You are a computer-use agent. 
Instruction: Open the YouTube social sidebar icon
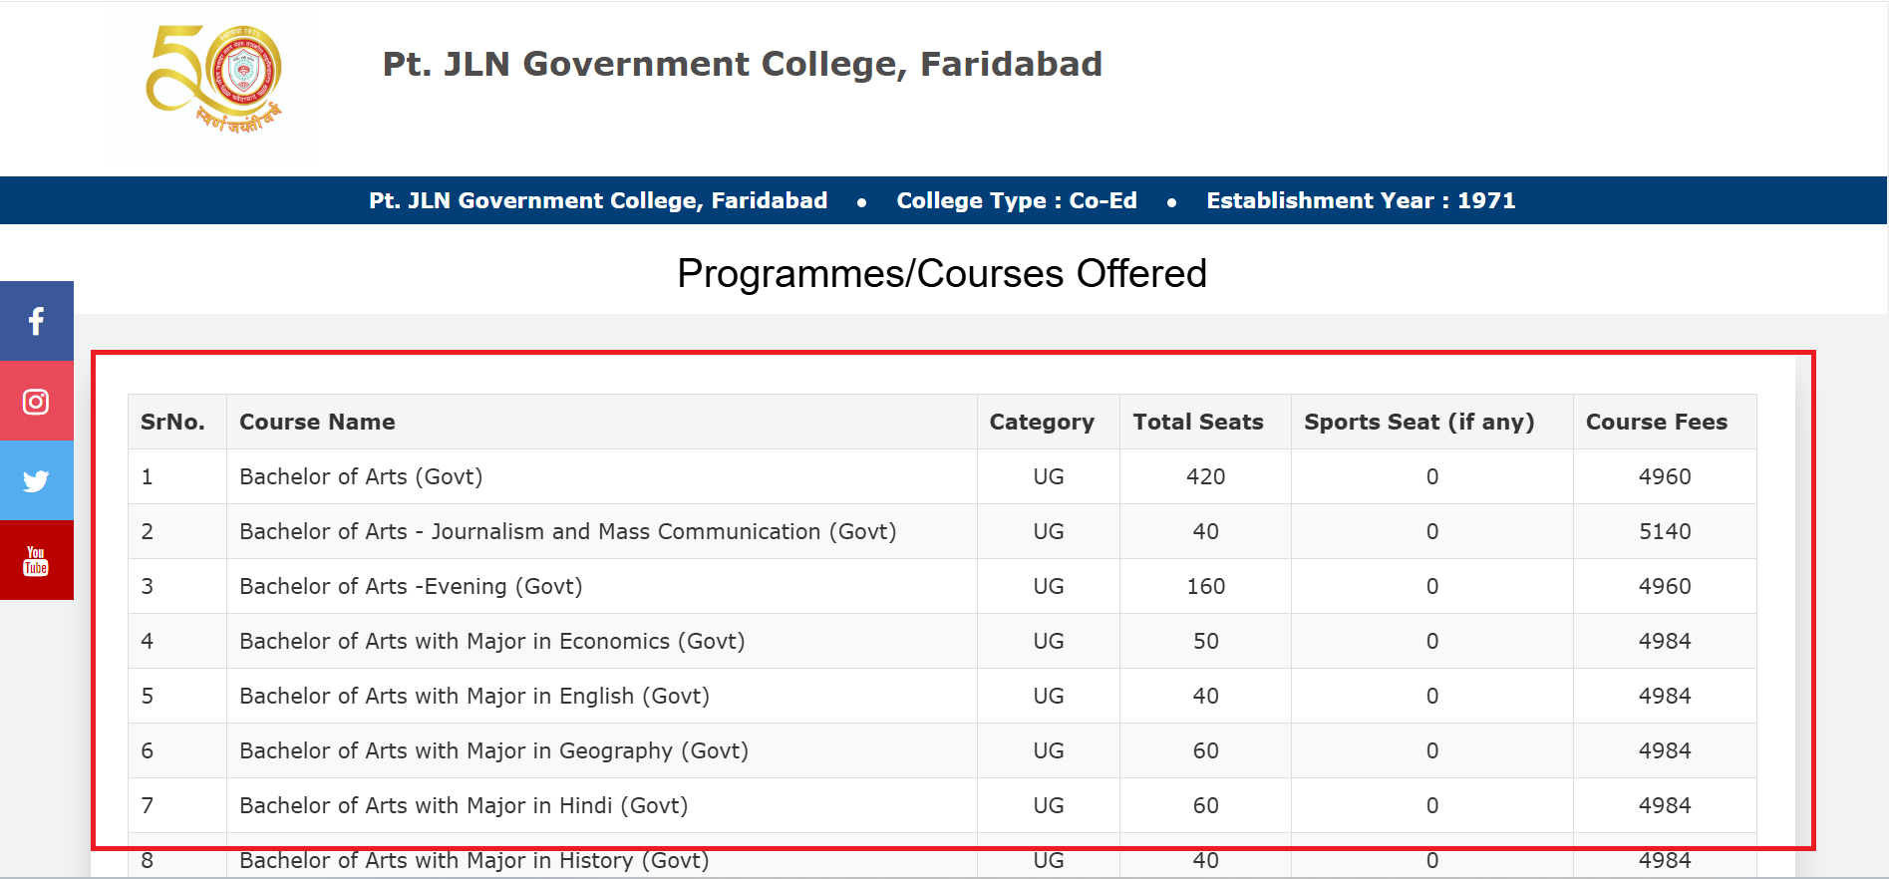tap(36, 561)
